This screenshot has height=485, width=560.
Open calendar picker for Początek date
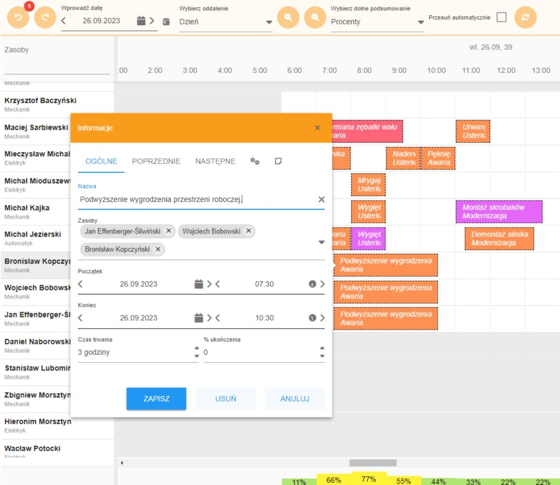(199, 284)
